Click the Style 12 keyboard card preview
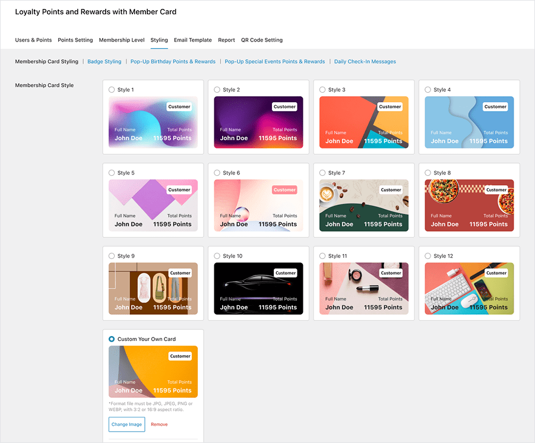Image resolution: width=535 pixels, height=443 pixels. tap(469, 288)
